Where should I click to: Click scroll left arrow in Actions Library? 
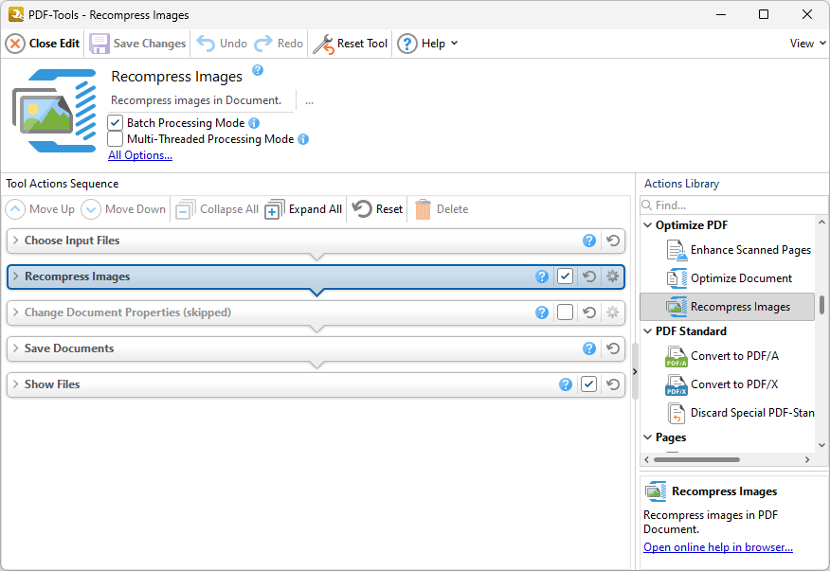646,460
